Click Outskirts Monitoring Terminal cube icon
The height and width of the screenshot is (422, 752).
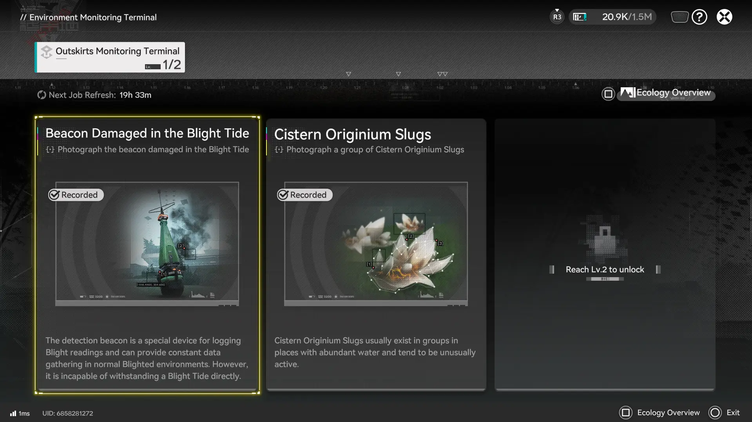[47, 52]
